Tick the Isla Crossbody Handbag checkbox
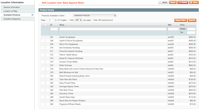 click(x=45, y=48)
